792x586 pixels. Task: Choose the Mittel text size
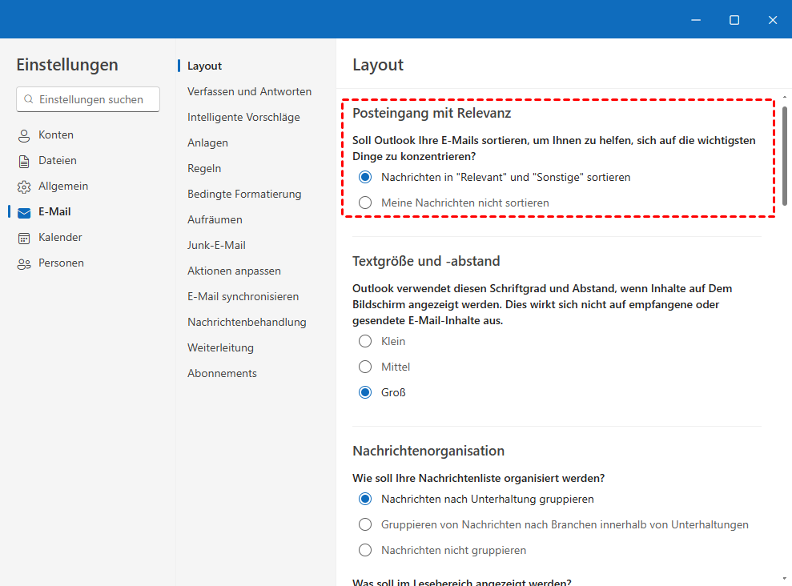point(365,367)
